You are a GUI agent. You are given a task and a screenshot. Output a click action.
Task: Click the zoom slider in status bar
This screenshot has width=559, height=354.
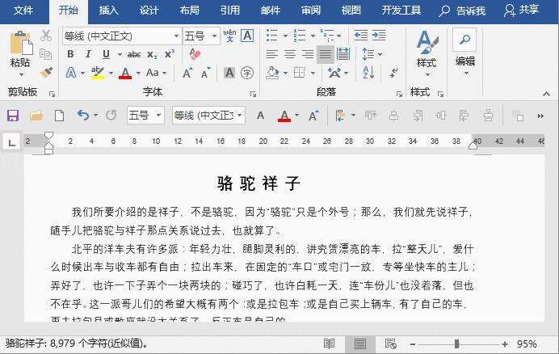[457, 344]
